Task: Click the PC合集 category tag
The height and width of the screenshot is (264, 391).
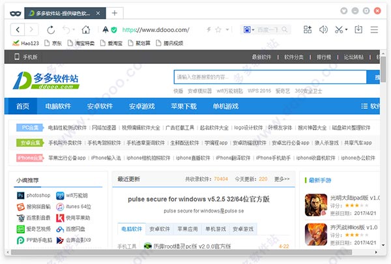Action: (30, 128)
